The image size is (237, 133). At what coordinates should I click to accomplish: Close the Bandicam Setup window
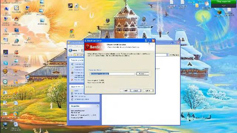click(153, 41)
